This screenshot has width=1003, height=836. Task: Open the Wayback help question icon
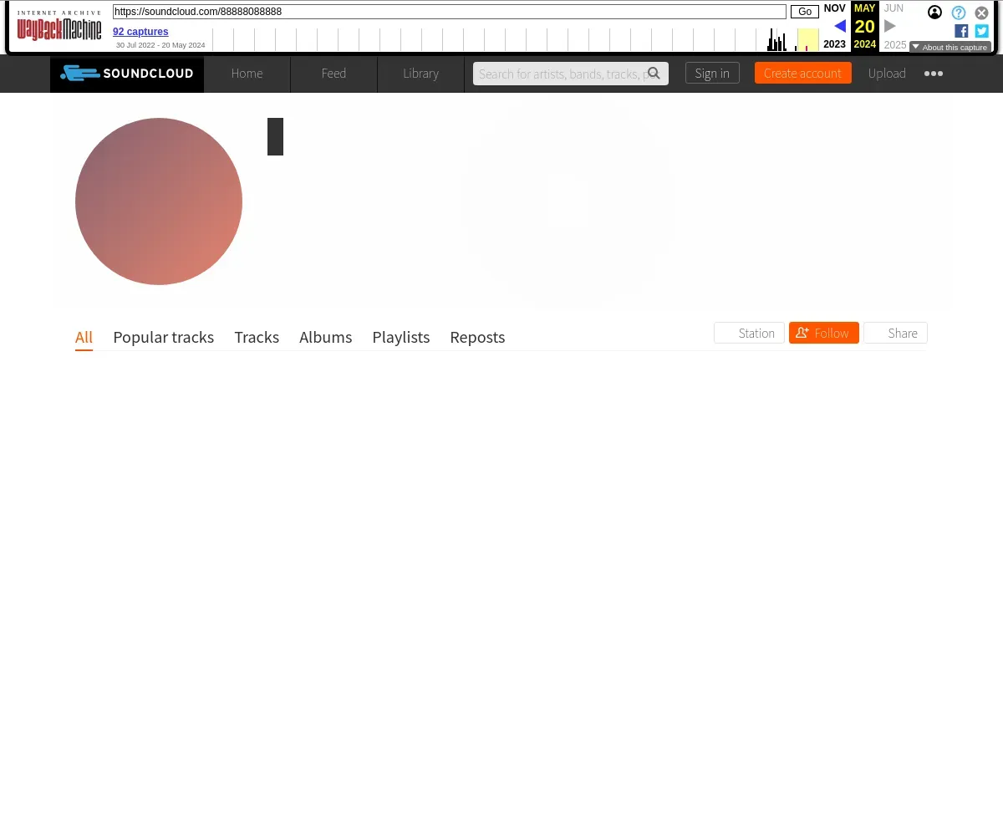pyautogui.click(x=959, y=13)
